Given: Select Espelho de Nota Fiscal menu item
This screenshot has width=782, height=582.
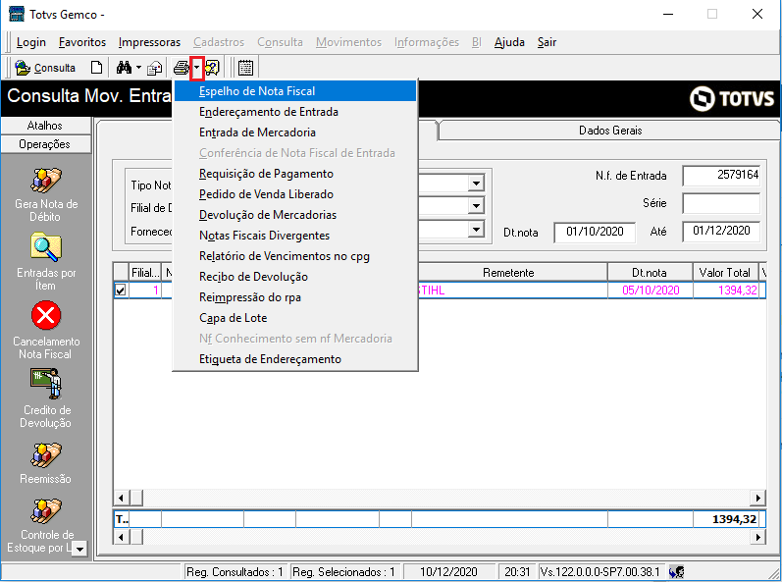Looking at the screenshot, I should coord(295,91).
